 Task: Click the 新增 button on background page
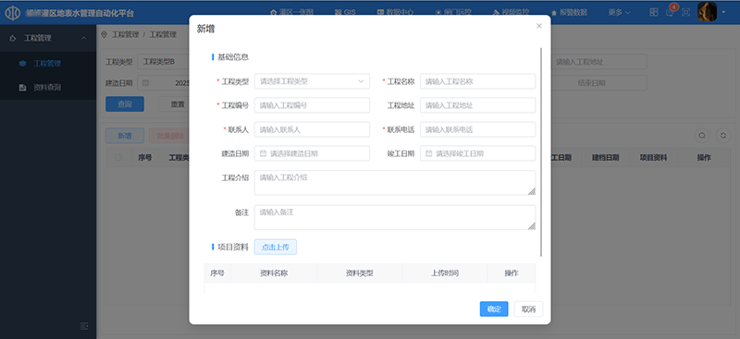coord(125,136)
